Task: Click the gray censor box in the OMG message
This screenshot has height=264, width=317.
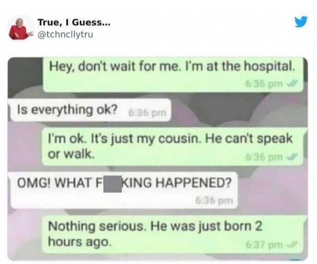Action: [113, 184]
